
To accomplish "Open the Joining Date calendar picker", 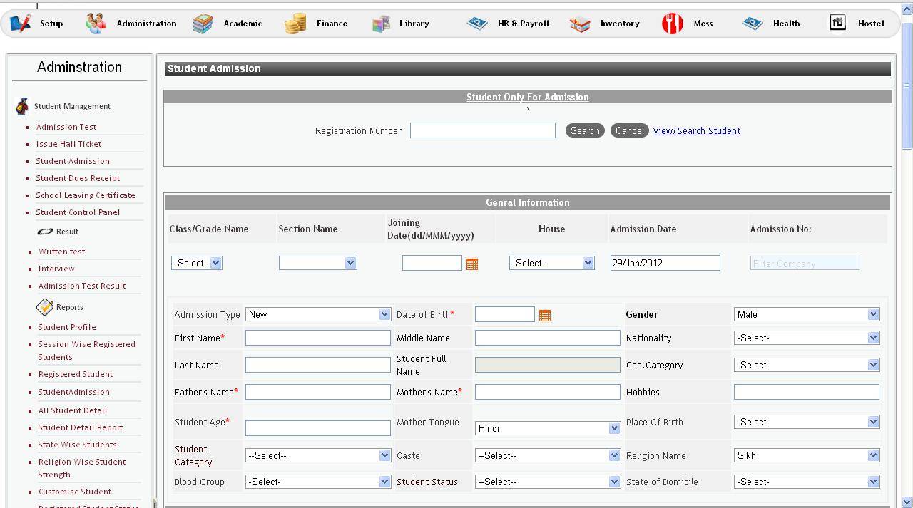I will point(472,264).
